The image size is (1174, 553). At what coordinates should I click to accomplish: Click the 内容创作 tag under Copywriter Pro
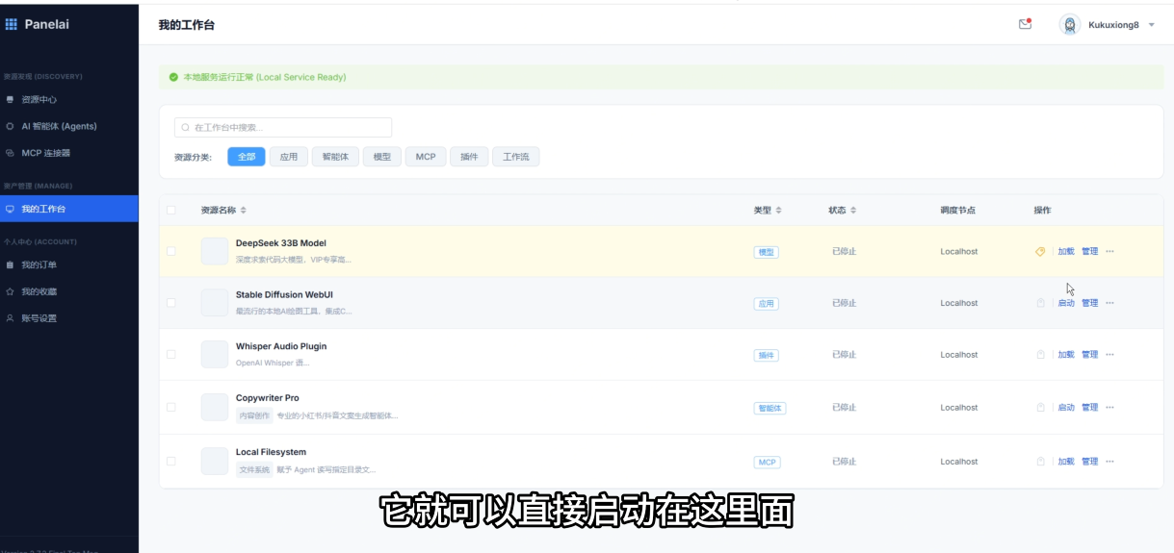point(254,415)
